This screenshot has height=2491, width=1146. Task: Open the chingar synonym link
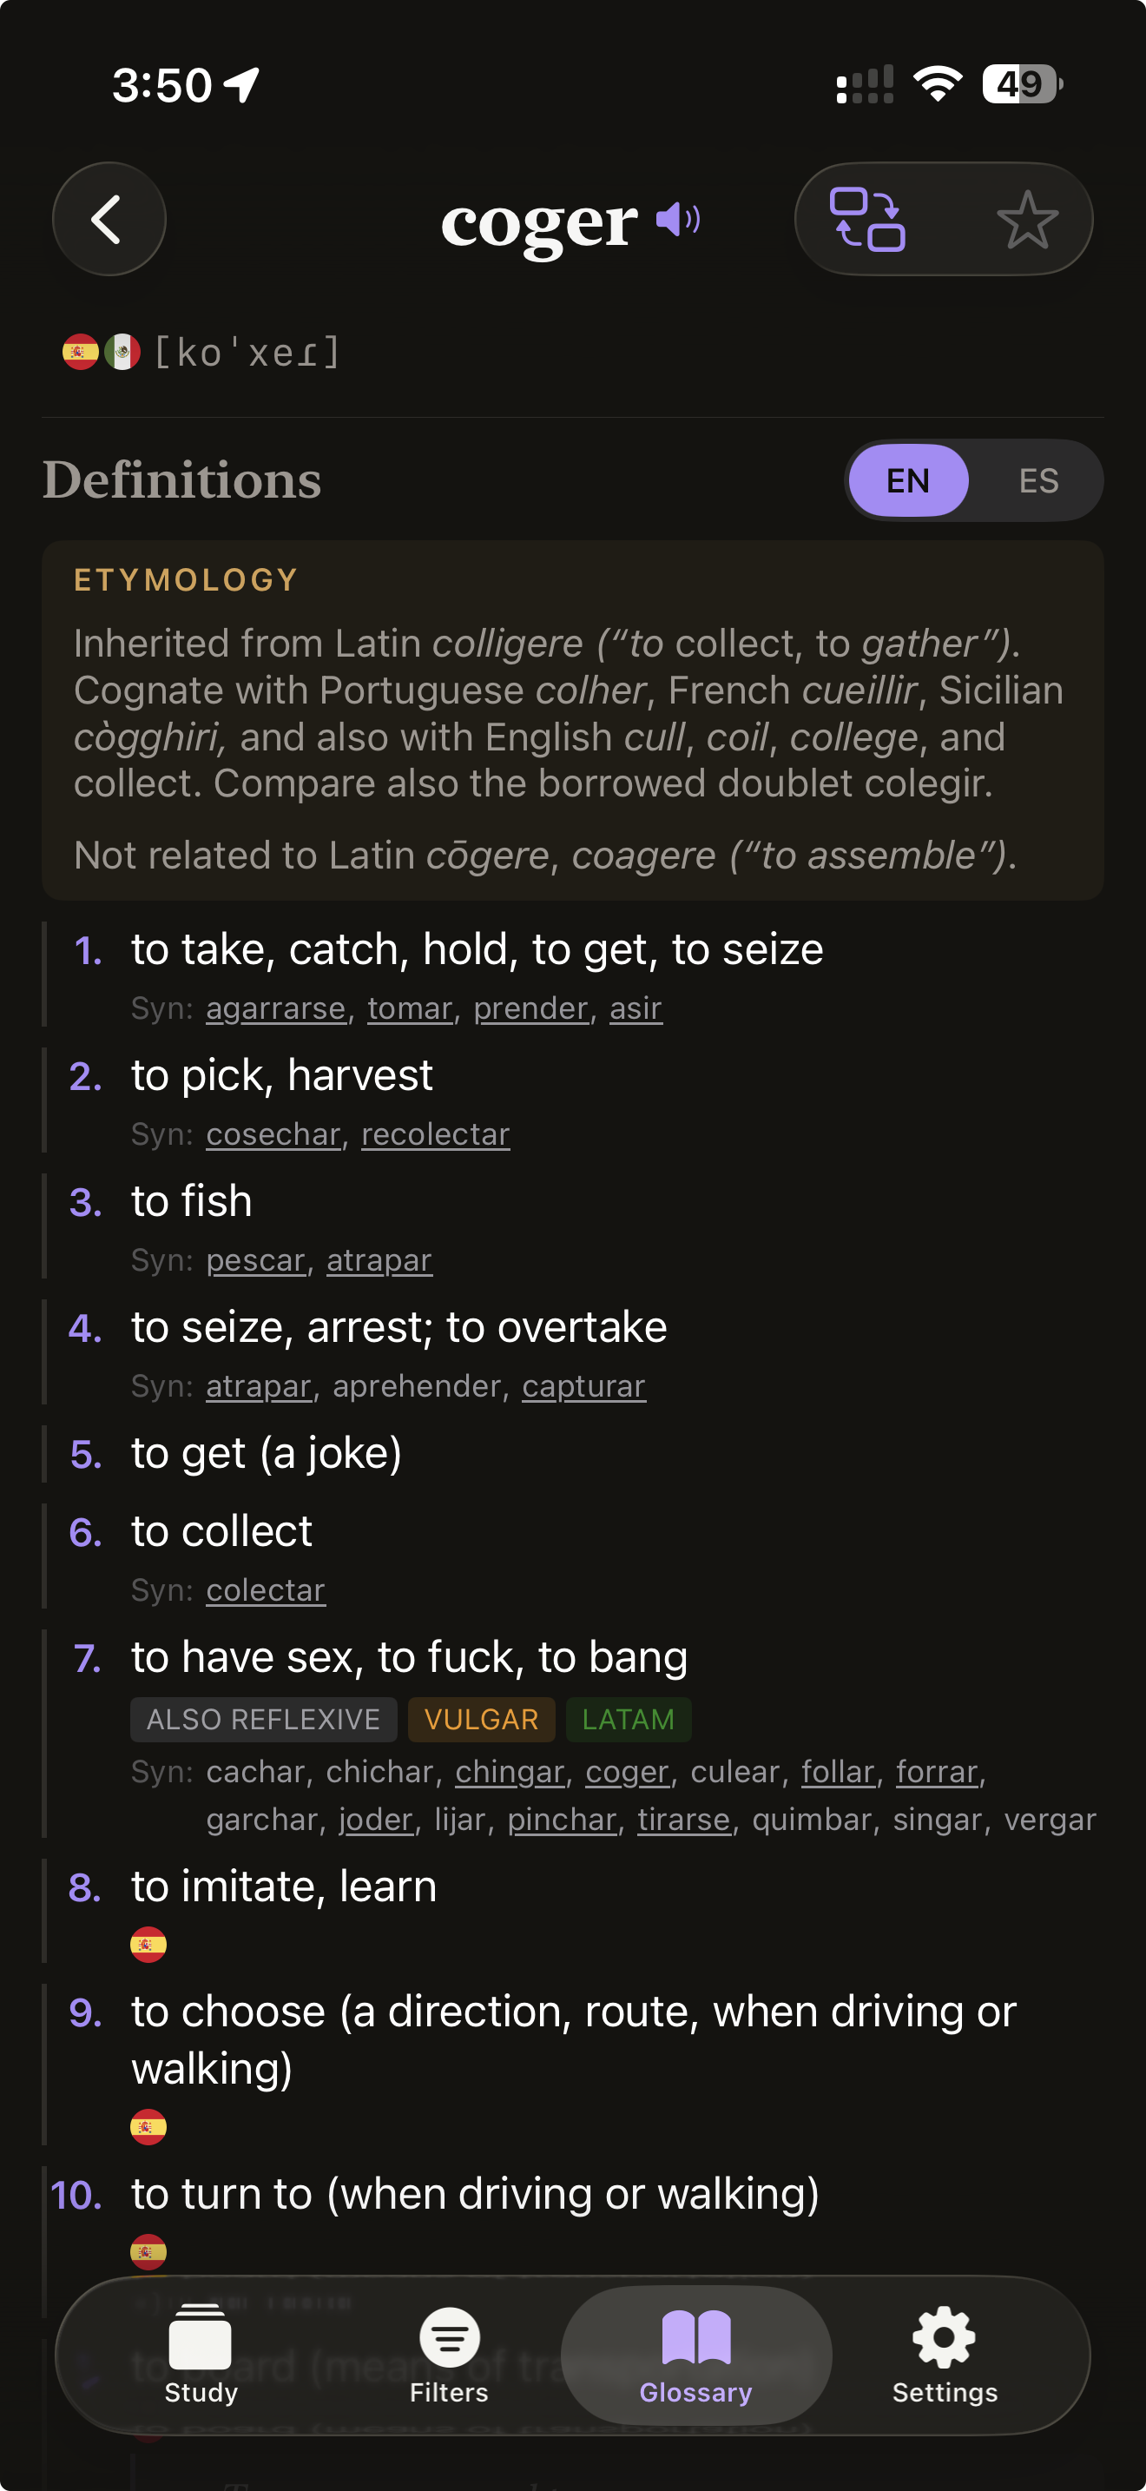coord(510,1772)
